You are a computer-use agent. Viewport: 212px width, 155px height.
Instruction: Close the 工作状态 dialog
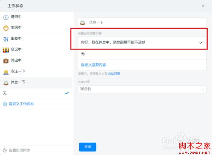(x=203, y=6)
